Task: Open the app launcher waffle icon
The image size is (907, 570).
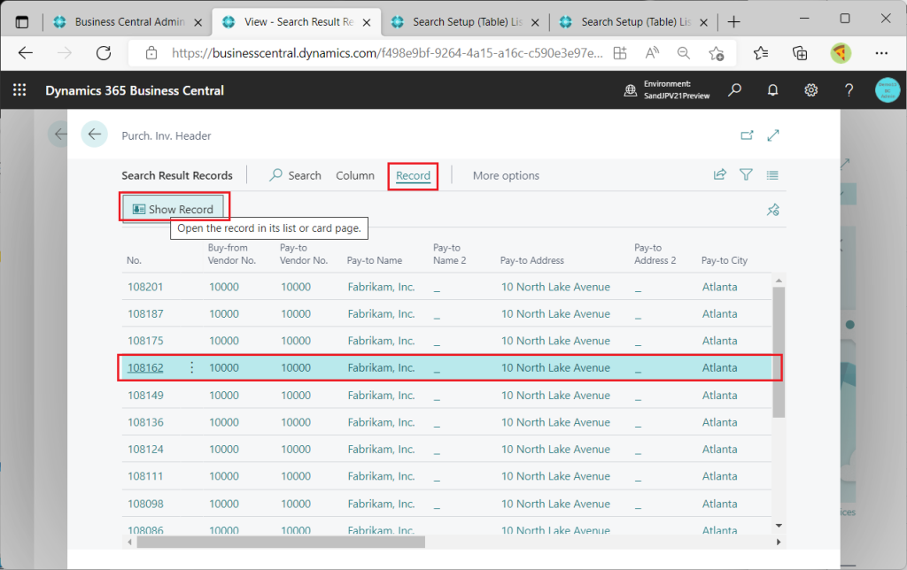Action: [x=19, y=90]
